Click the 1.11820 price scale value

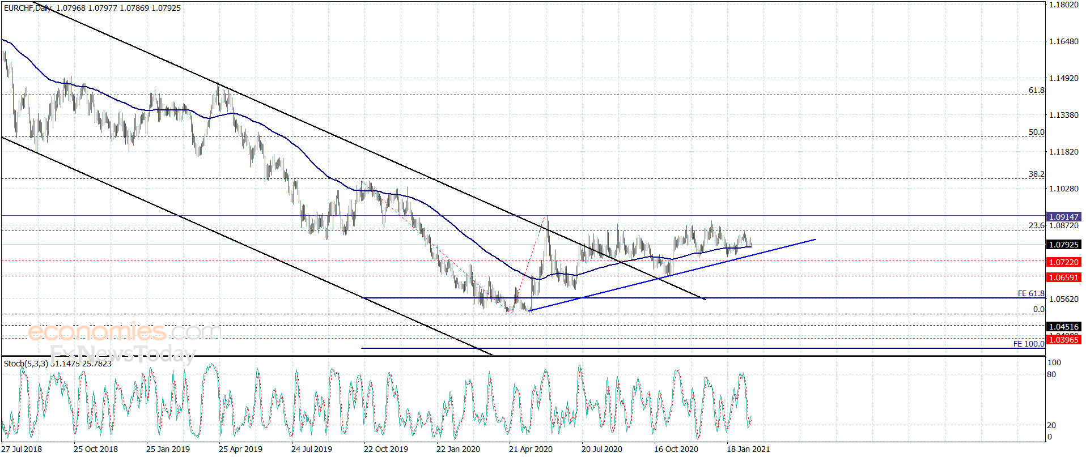(x=1064, y=152)
